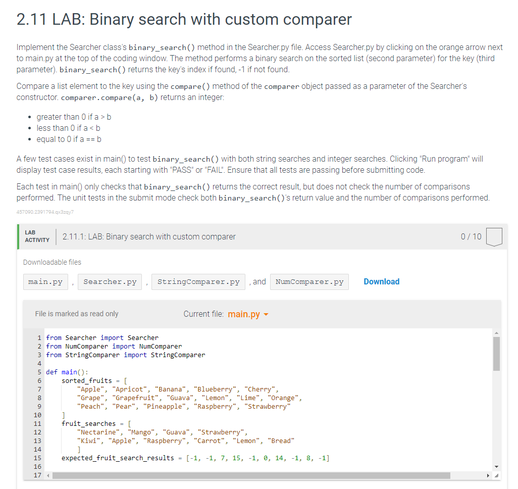518x489 pixels.
Task: Click the main.py downloadable file chip
Action: click(x=45, y=282)
